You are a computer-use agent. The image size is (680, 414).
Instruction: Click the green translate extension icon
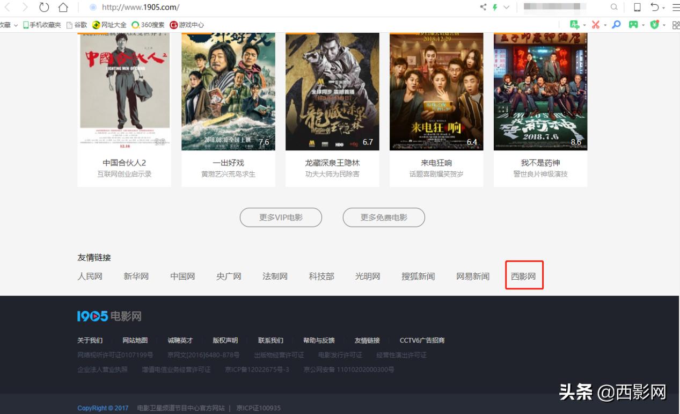575,25
